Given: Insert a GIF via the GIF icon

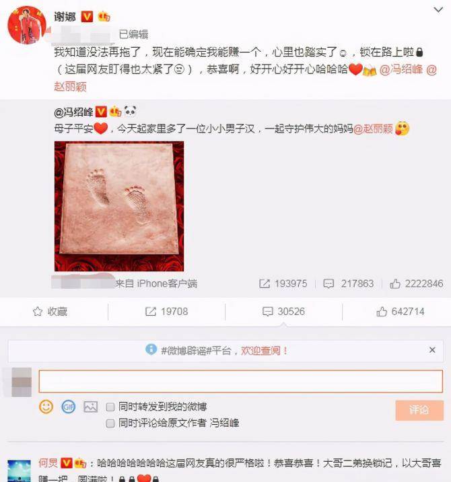Looking at the screenshot, I should (68, 407).
